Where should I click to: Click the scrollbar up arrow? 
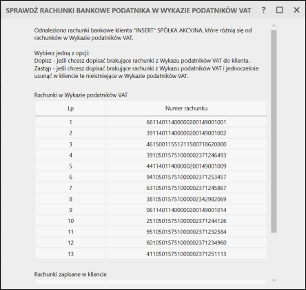274,26
